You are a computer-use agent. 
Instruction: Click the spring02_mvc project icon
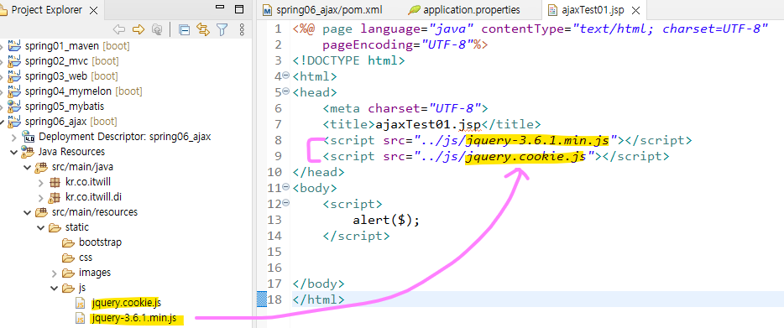[14, 61]
